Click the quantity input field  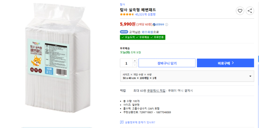tap(126, 63)
